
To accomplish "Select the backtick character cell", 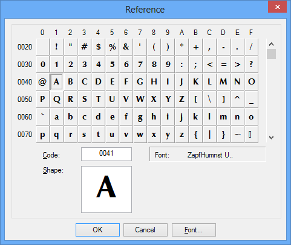I will point(42,116).
